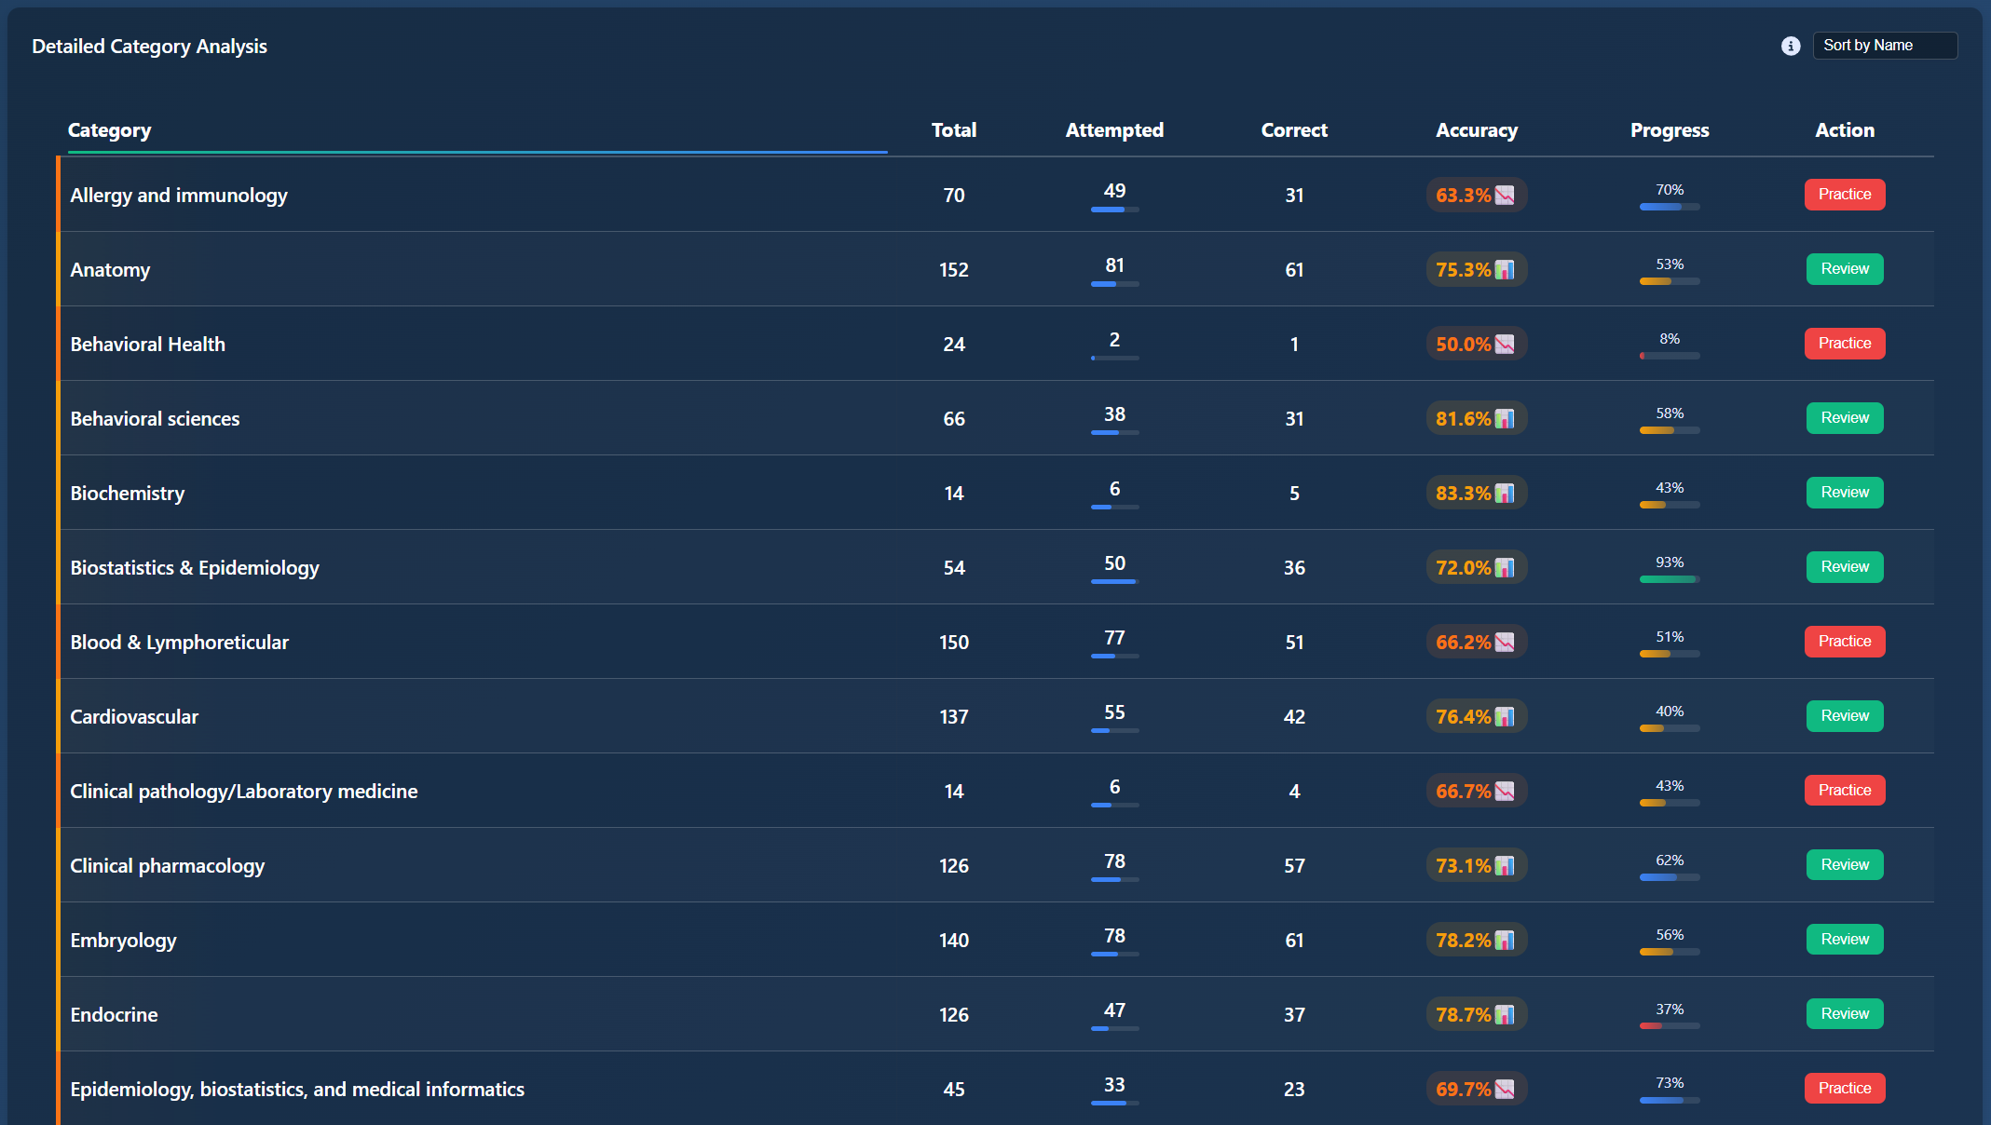This screenshot has height=1125, width=1991.
Task: Click the declining chart icon for Allergy and immunology
Action: coord(1505,195)
